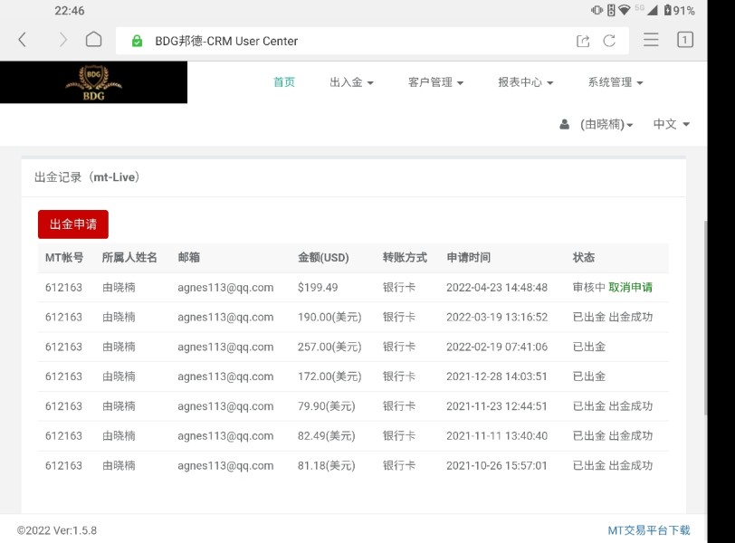The height and width of the screenshot is (543, 735).
Task: Tap the green padlock security icon
Action: (137, 42)
